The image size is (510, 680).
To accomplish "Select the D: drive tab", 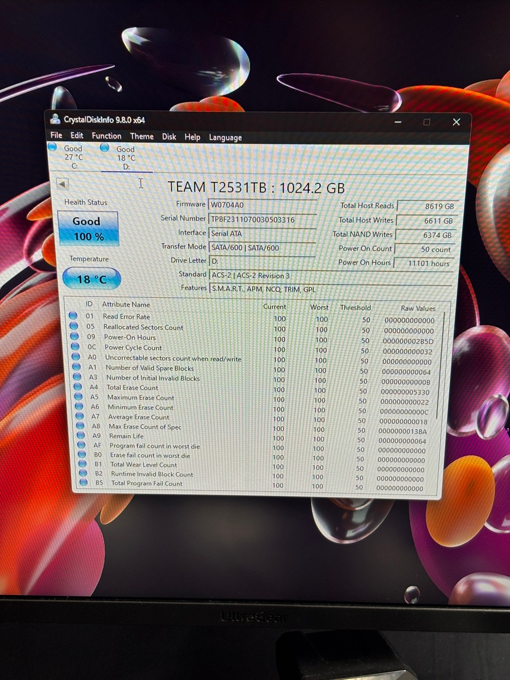I will [126, 158].
